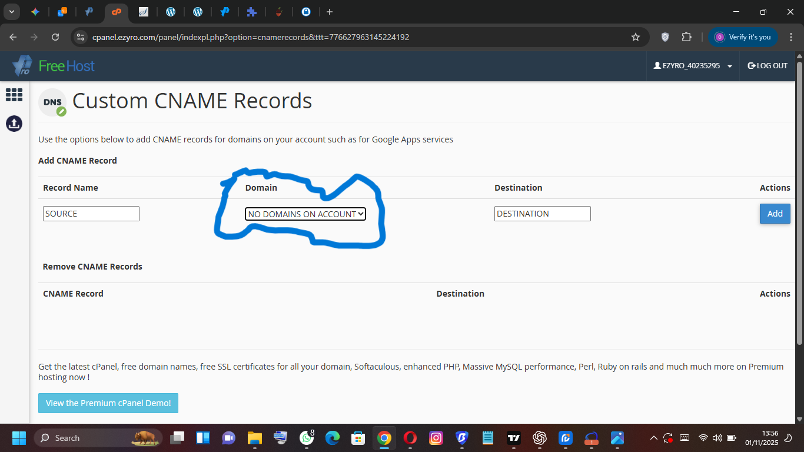
Task: Switch to the first WordPress browser tab
Action: point(171,12)
